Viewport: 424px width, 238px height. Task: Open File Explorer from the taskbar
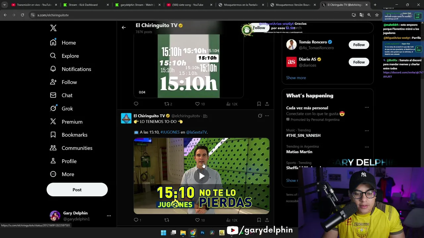coord(183,233)
